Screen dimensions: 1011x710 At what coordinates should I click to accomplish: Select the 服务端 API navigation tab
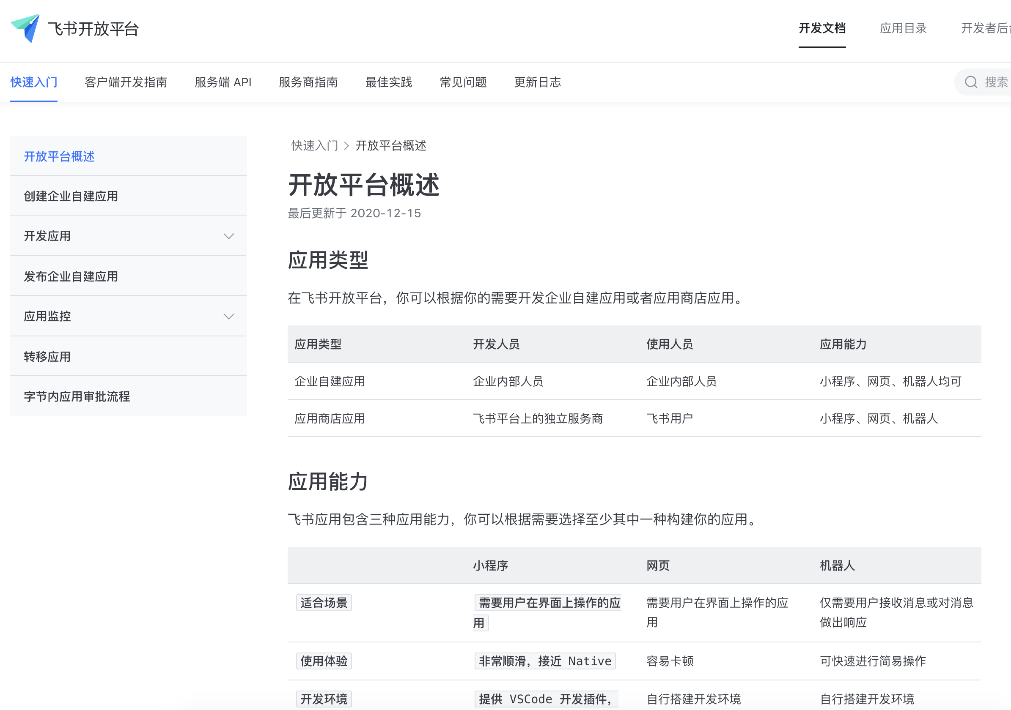(223, 82)
